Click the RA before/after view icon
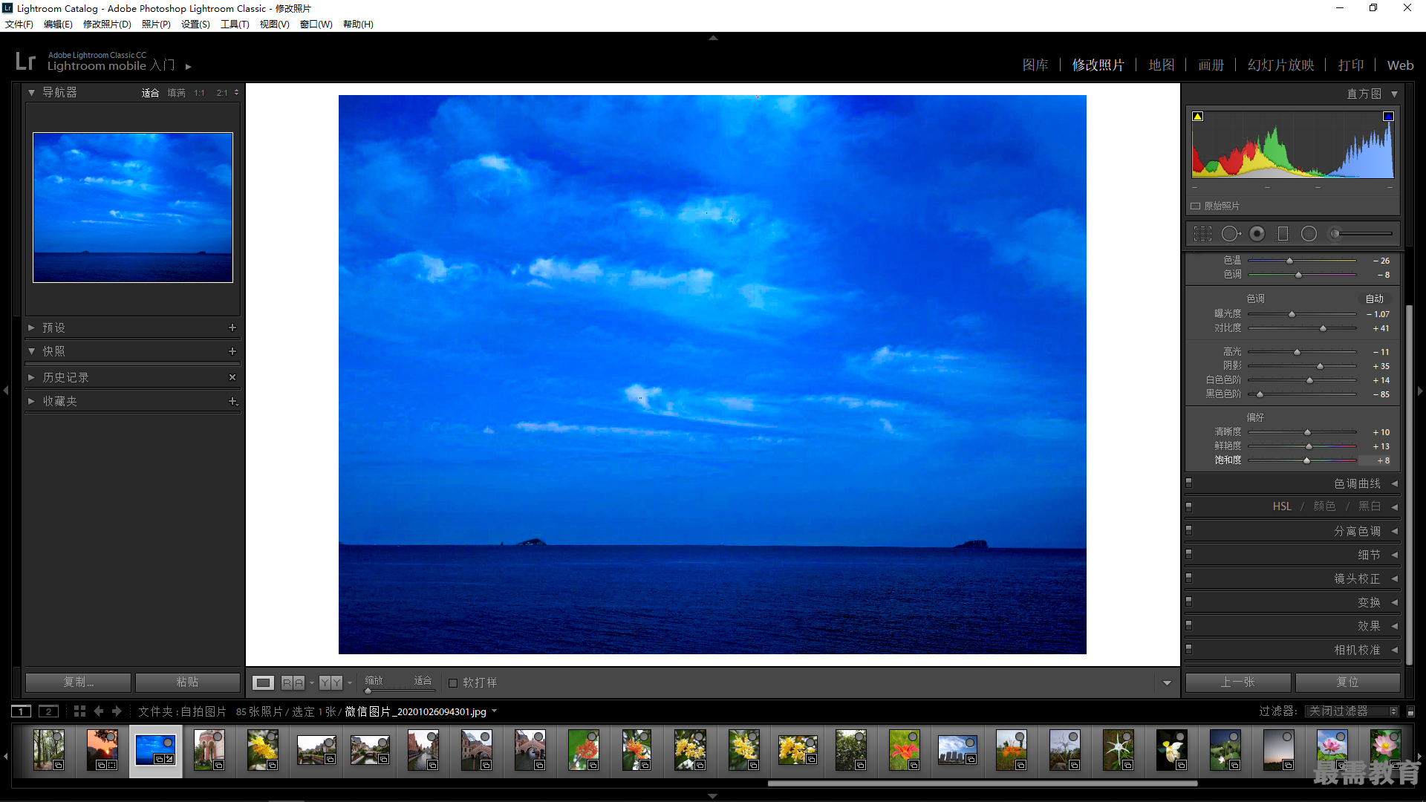Image resolution: width=1426 pixels, height=802 pixels. [293, 682]
